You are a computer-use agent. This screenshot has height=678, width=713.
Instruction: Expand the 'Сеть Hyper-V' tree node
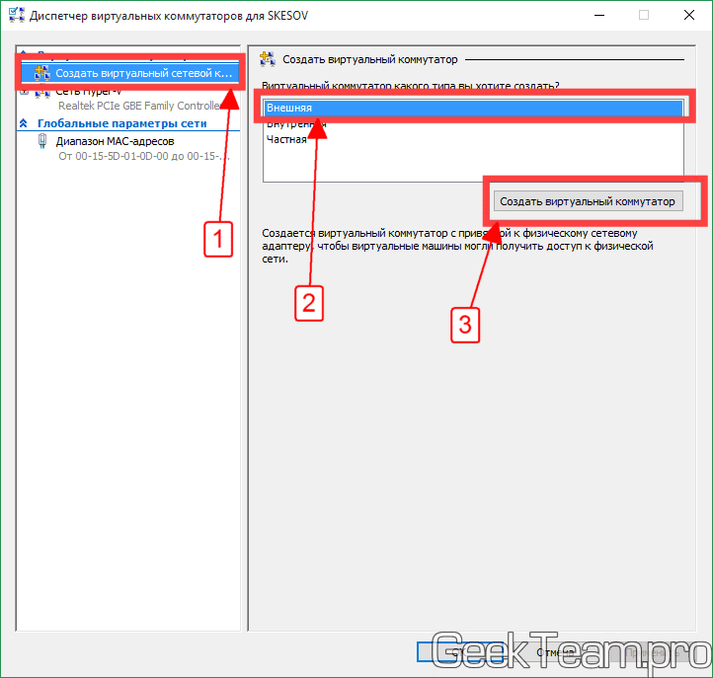(25, 92)
